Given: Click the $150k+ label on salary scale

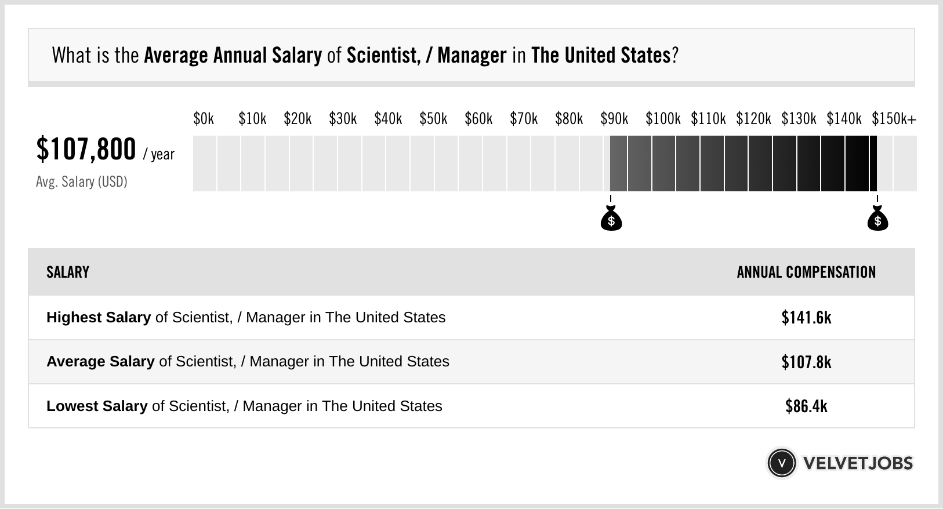Looking at the screenshot, I should [x=894, y=119].
